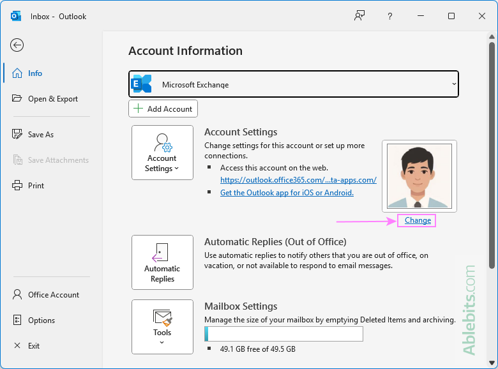Click the Save As disk icon
This screenshot has width=498, height=369.
[x=17, y=134]
